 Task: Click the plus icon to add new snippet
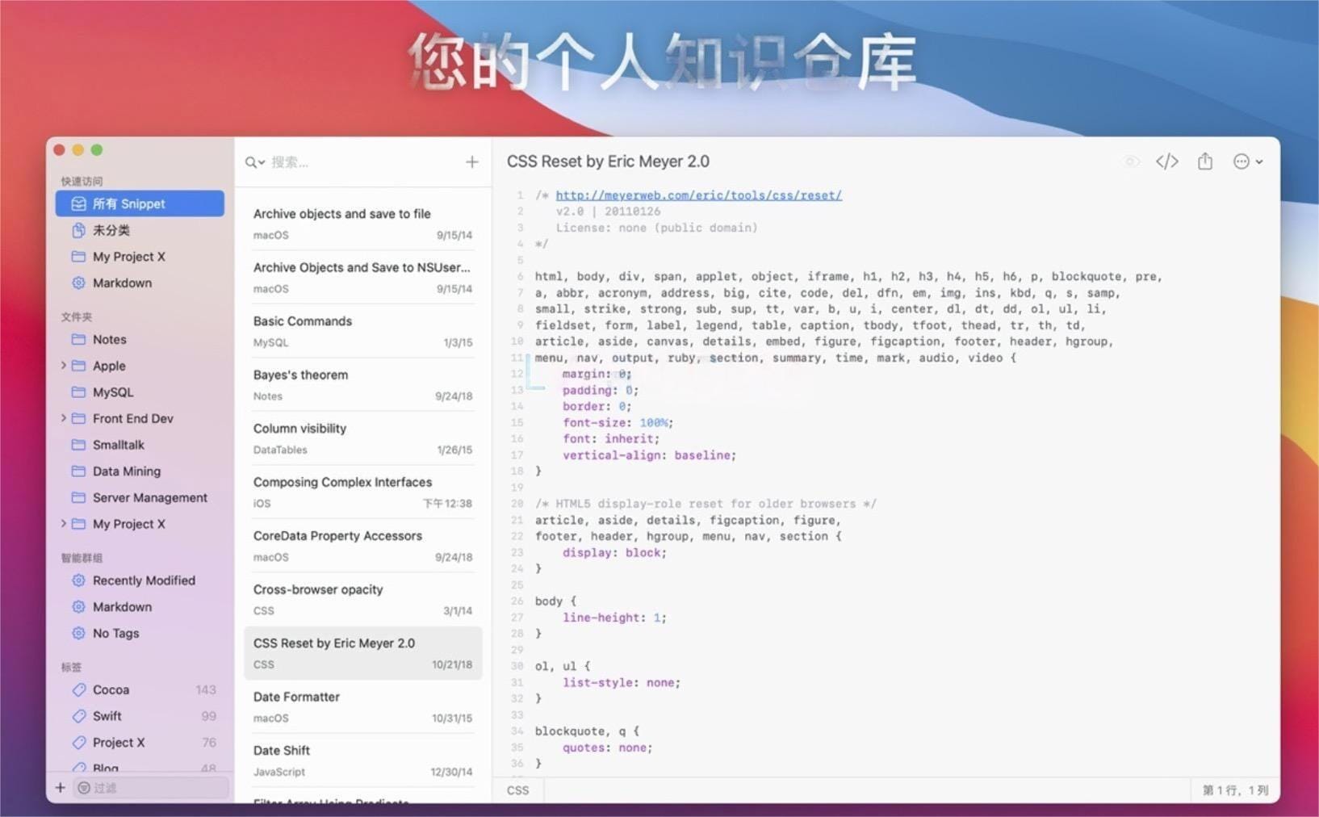coord(471,162)
